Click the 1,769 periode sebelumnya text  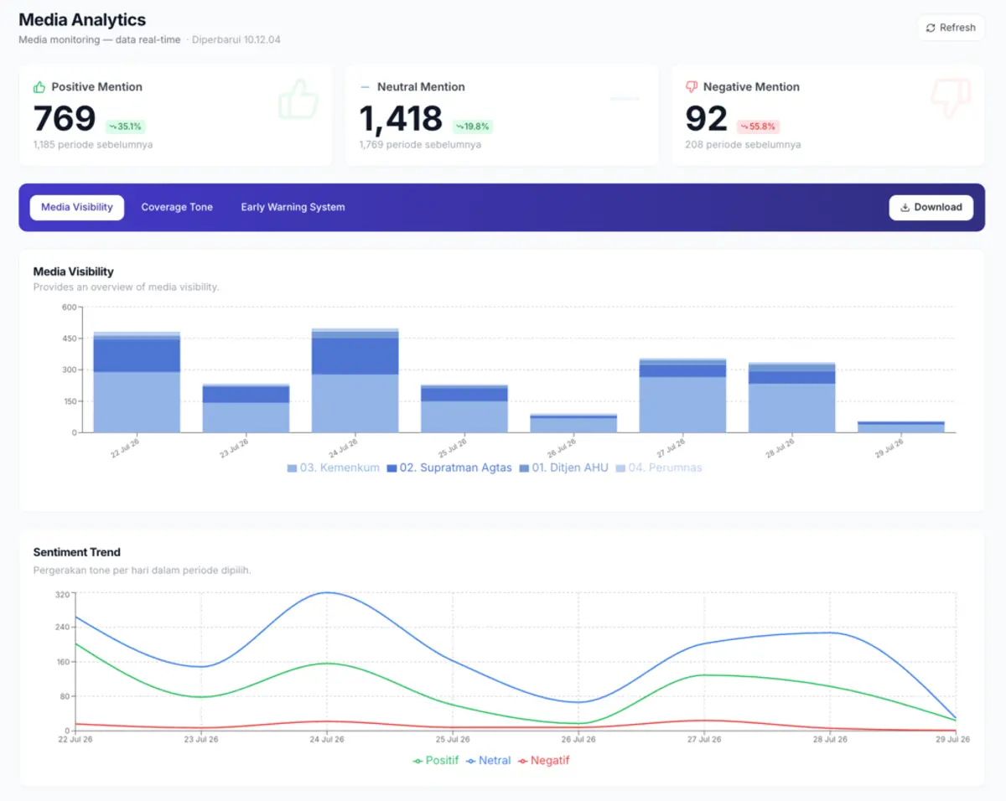click(420, 144)
